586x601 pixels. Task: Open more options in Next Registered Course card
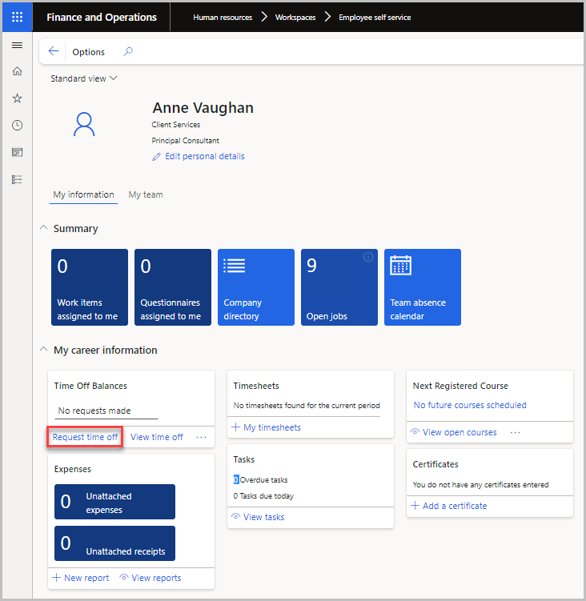(x=515, y=432)
